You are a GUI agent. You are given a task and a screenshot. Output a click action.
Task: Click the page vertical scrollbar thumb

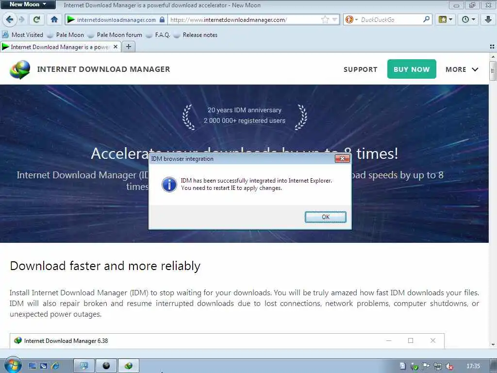point(492,71)
